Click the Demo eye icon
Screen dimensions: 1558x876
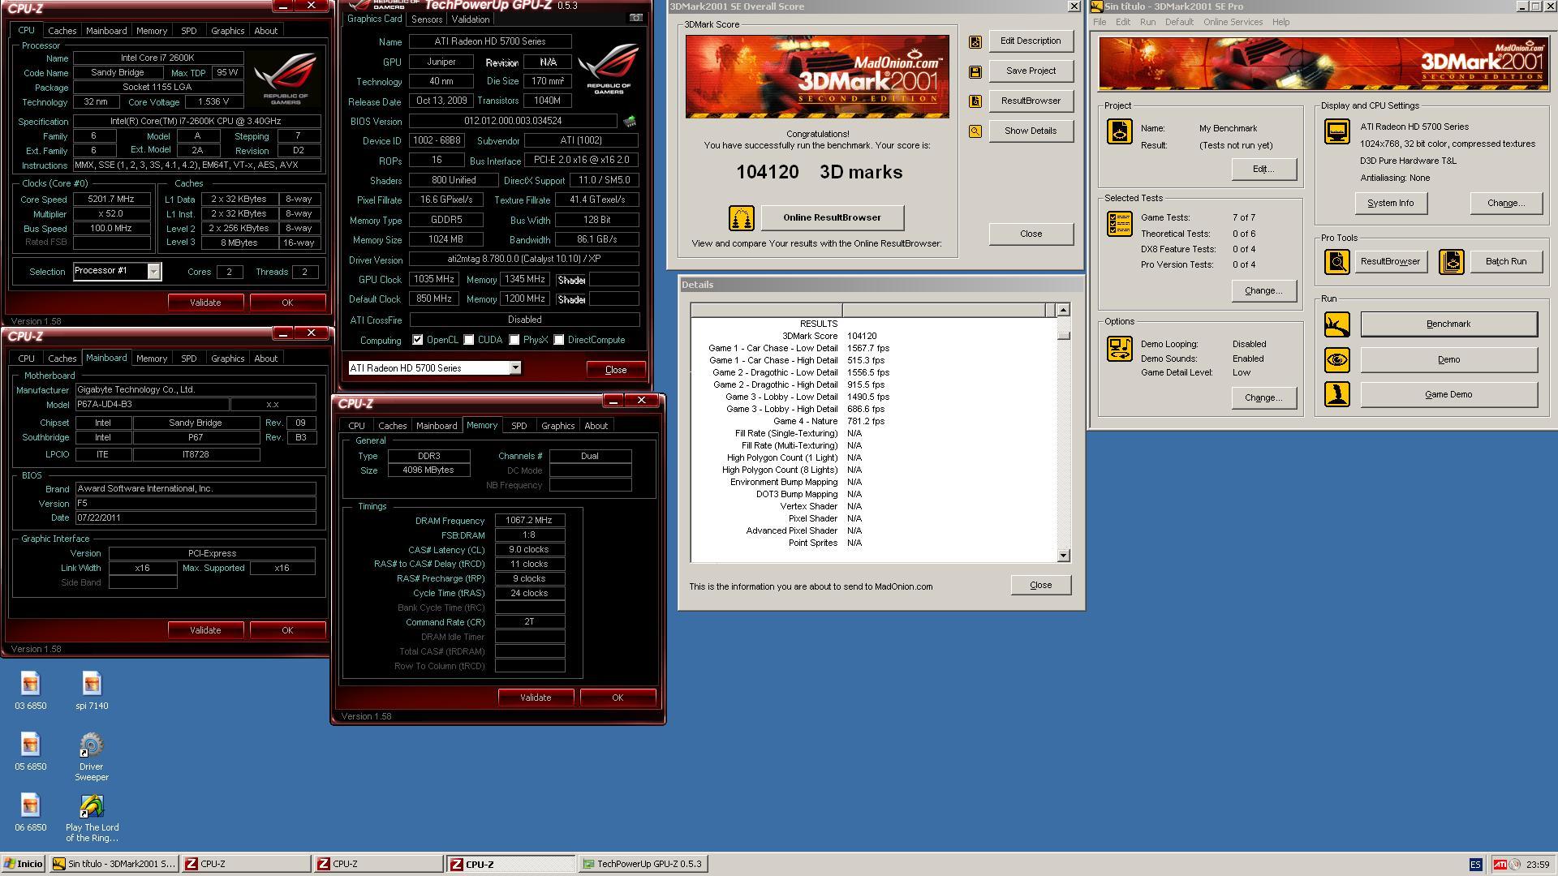pos(1337,359)
